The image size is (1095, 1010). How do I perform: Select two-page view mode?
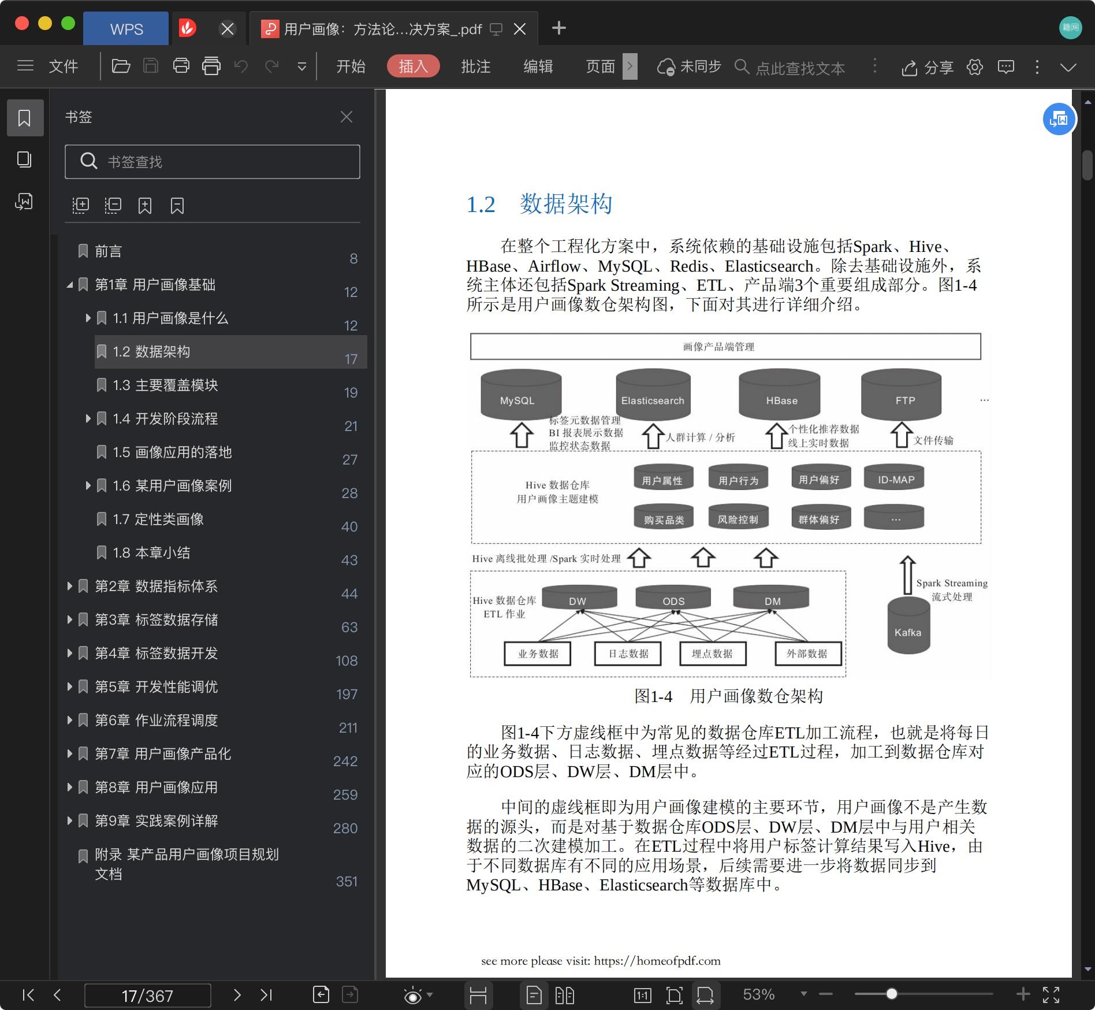coord(564,995)
